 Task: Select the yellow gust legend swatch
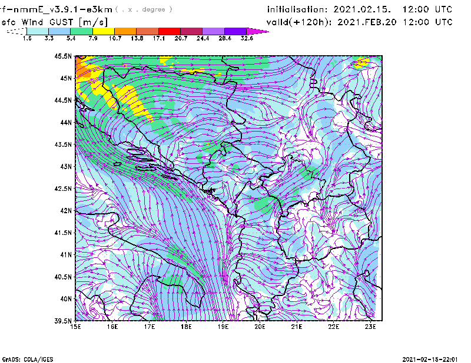[x=104, y=31]
